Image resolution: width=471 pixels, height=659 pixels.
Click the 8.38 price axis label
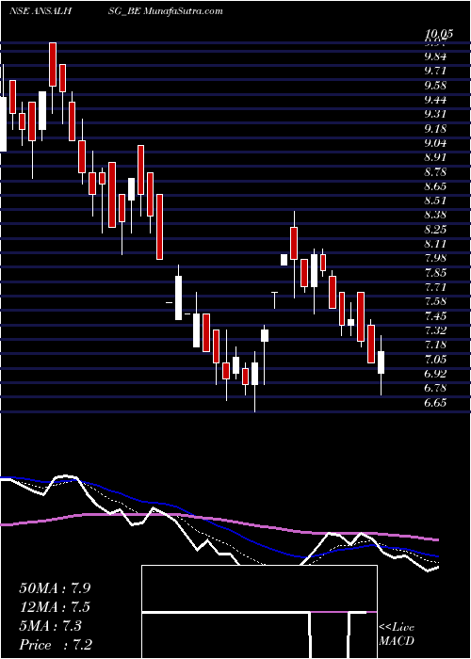coord(435,216)
